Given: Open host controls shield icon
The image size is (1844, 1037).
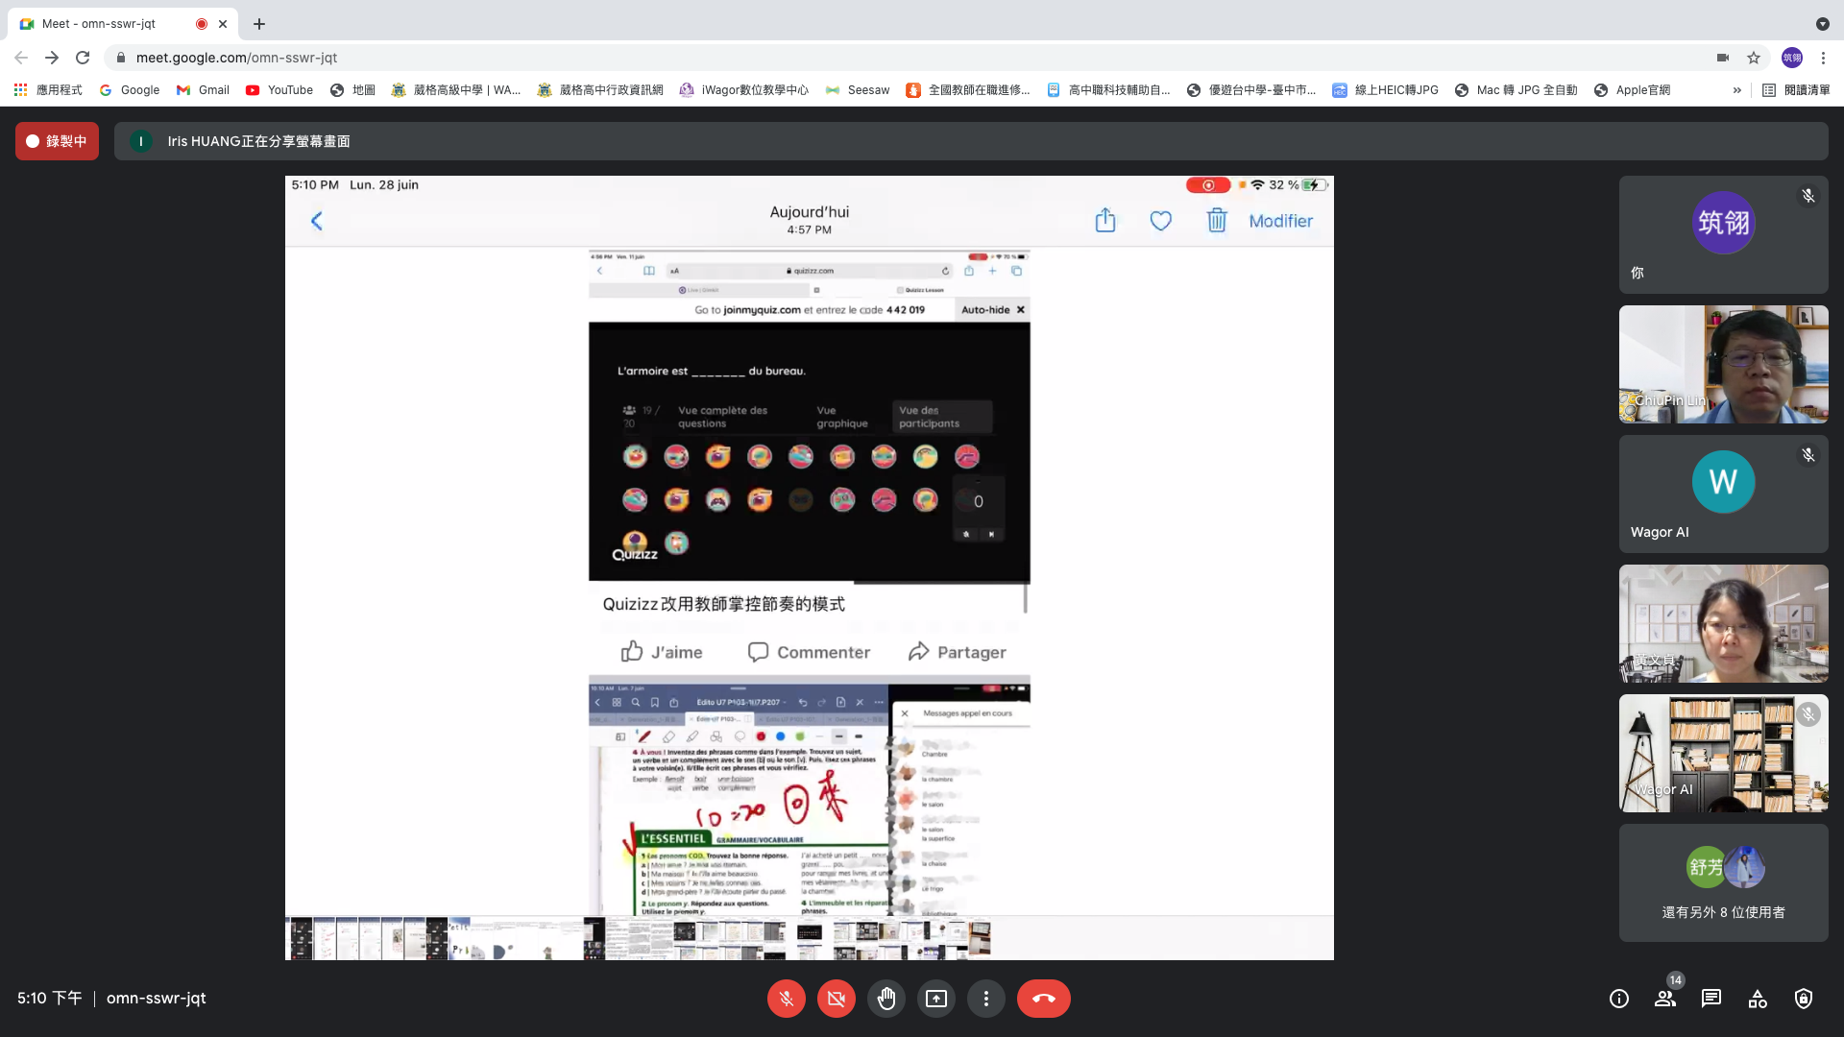Looking at the screenshot, I should [x=1804, y=999].
